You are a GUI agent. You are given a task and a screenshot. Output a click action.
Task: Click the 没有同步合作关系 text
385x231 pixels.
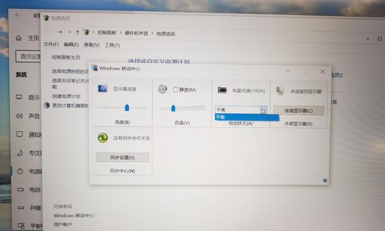coord(132,138)
